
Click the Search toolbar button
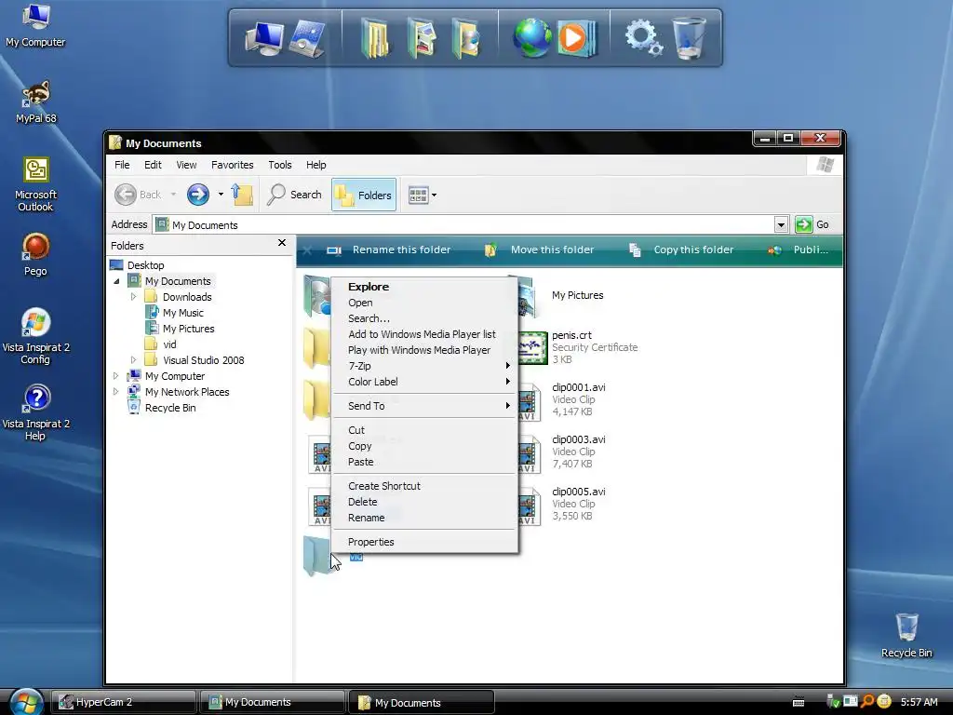click(295, 195)
